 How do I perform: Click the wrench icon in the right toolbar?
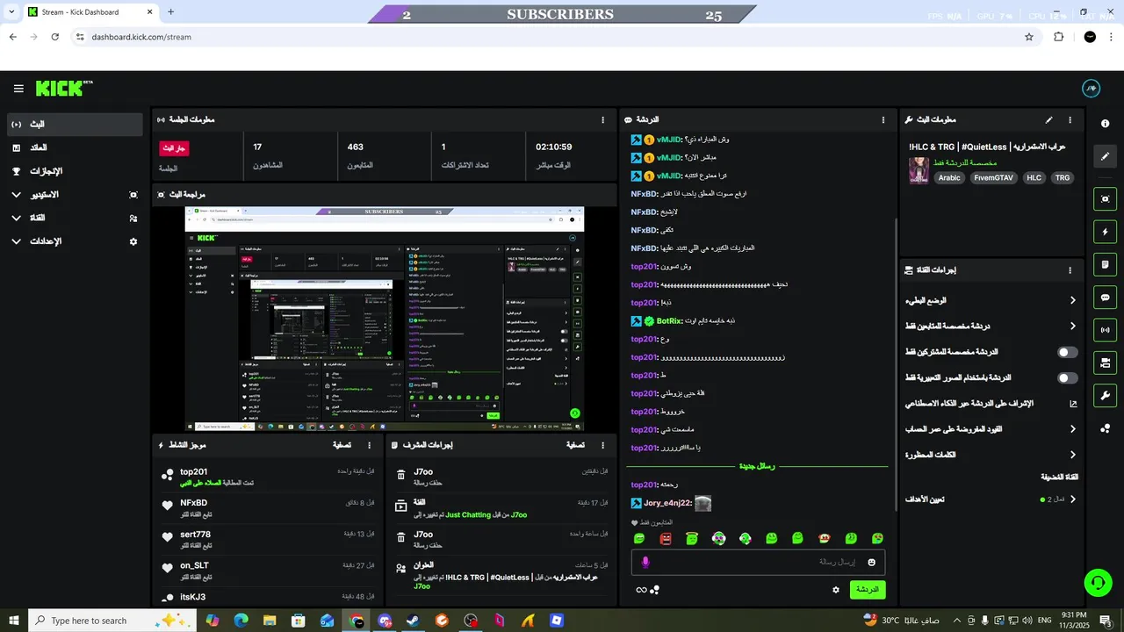point(1106,395)
